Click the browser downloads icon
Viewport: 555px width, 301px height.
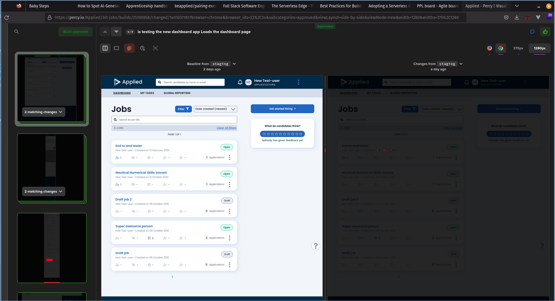pyautogui.click(x=517, y=17)
